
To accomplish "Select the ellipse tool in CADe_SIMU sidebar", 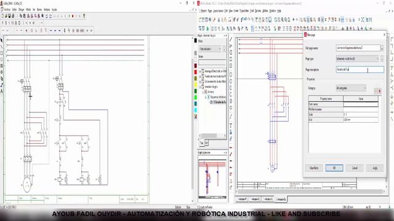I will [x=1, y=60].
